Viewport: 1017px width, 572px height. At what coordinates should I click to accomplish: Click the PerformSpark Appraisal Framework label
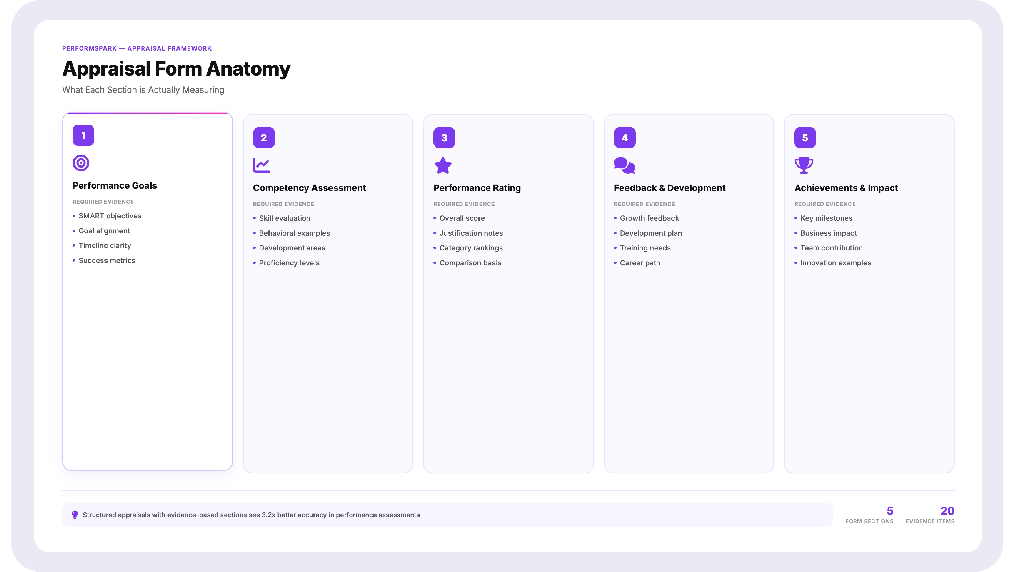[137, 48]
